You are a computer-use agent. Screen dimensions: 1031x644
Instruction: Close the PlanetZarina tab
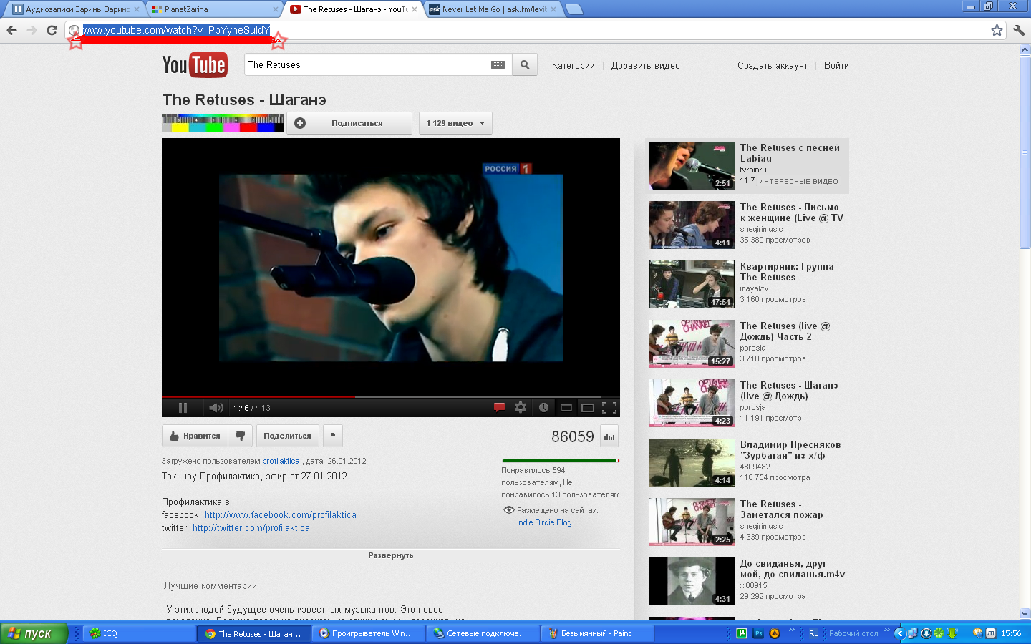276,9
